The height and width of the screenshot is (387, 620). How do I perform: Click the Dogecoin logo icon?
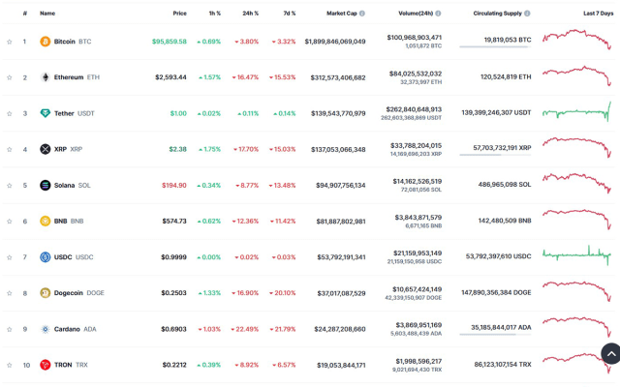pyautogui.click(x=45, y=293)
